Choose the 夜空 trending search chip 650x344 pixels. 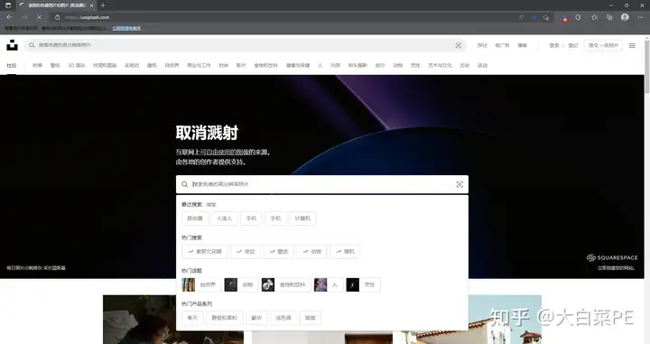click(x=246, y=252)
